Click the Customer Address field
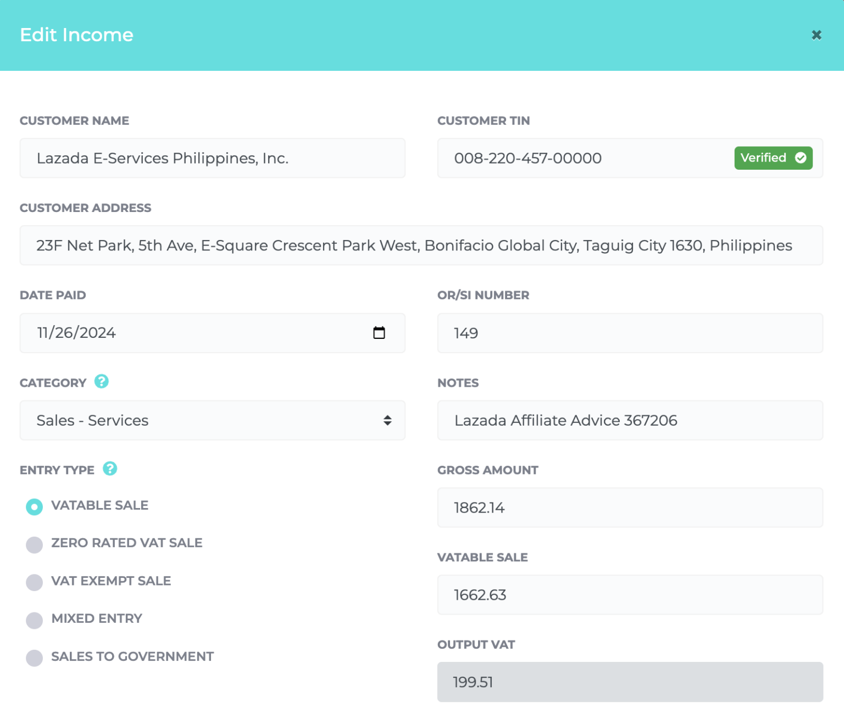Image resolution: width=844 pixels, height=719 pixels. point(421,246)
